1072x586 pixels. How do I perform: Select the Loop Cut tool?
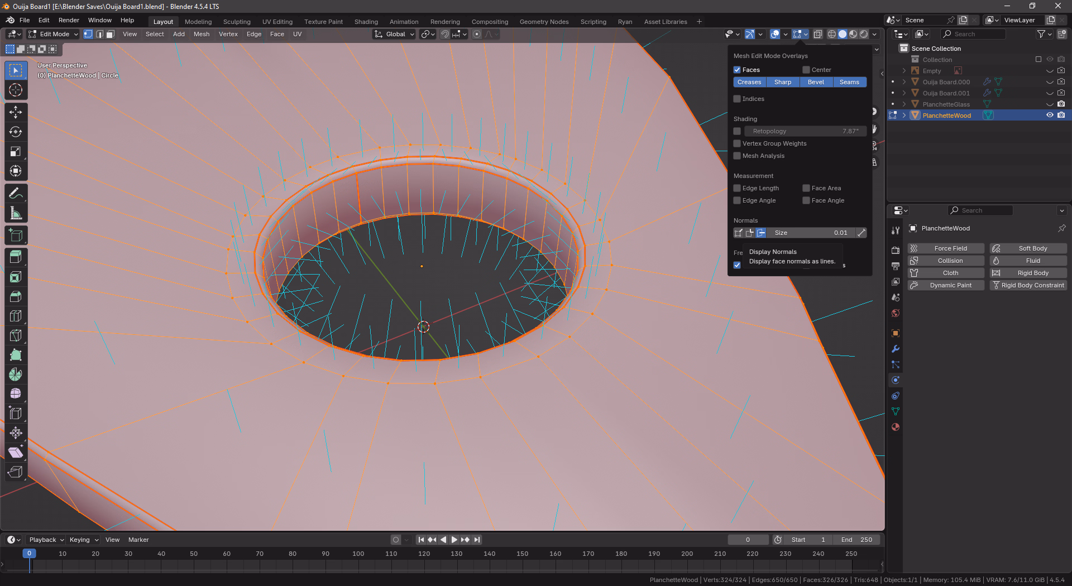(x=16, y=316)
